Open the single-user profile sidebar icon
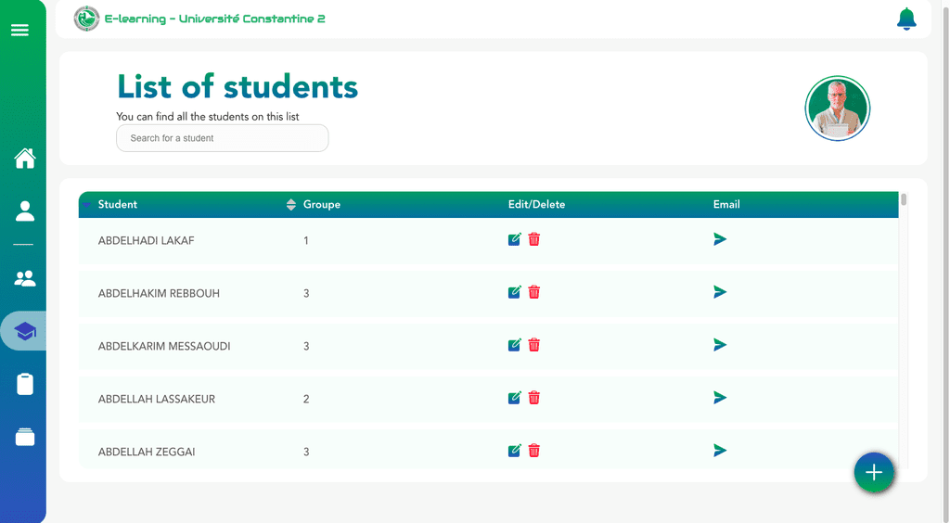The image size is (950, 523). (25, 211)
